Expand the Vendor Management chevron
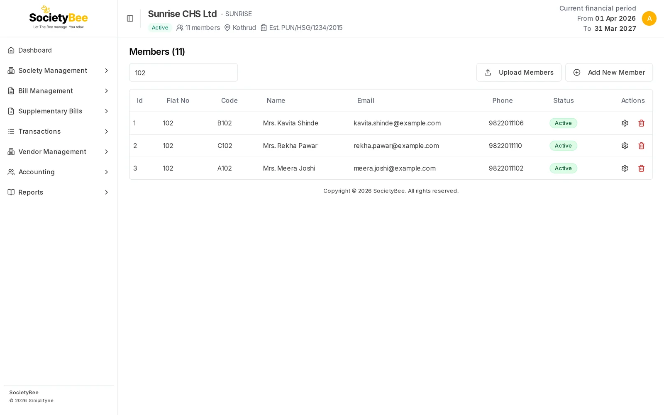664x415 pixels. point(106,152)
